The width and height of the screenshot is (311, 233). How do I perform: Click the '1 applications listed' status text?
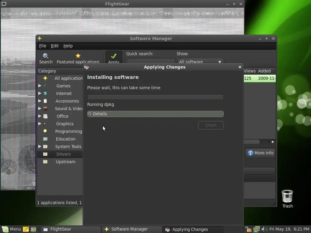[59, 203]
